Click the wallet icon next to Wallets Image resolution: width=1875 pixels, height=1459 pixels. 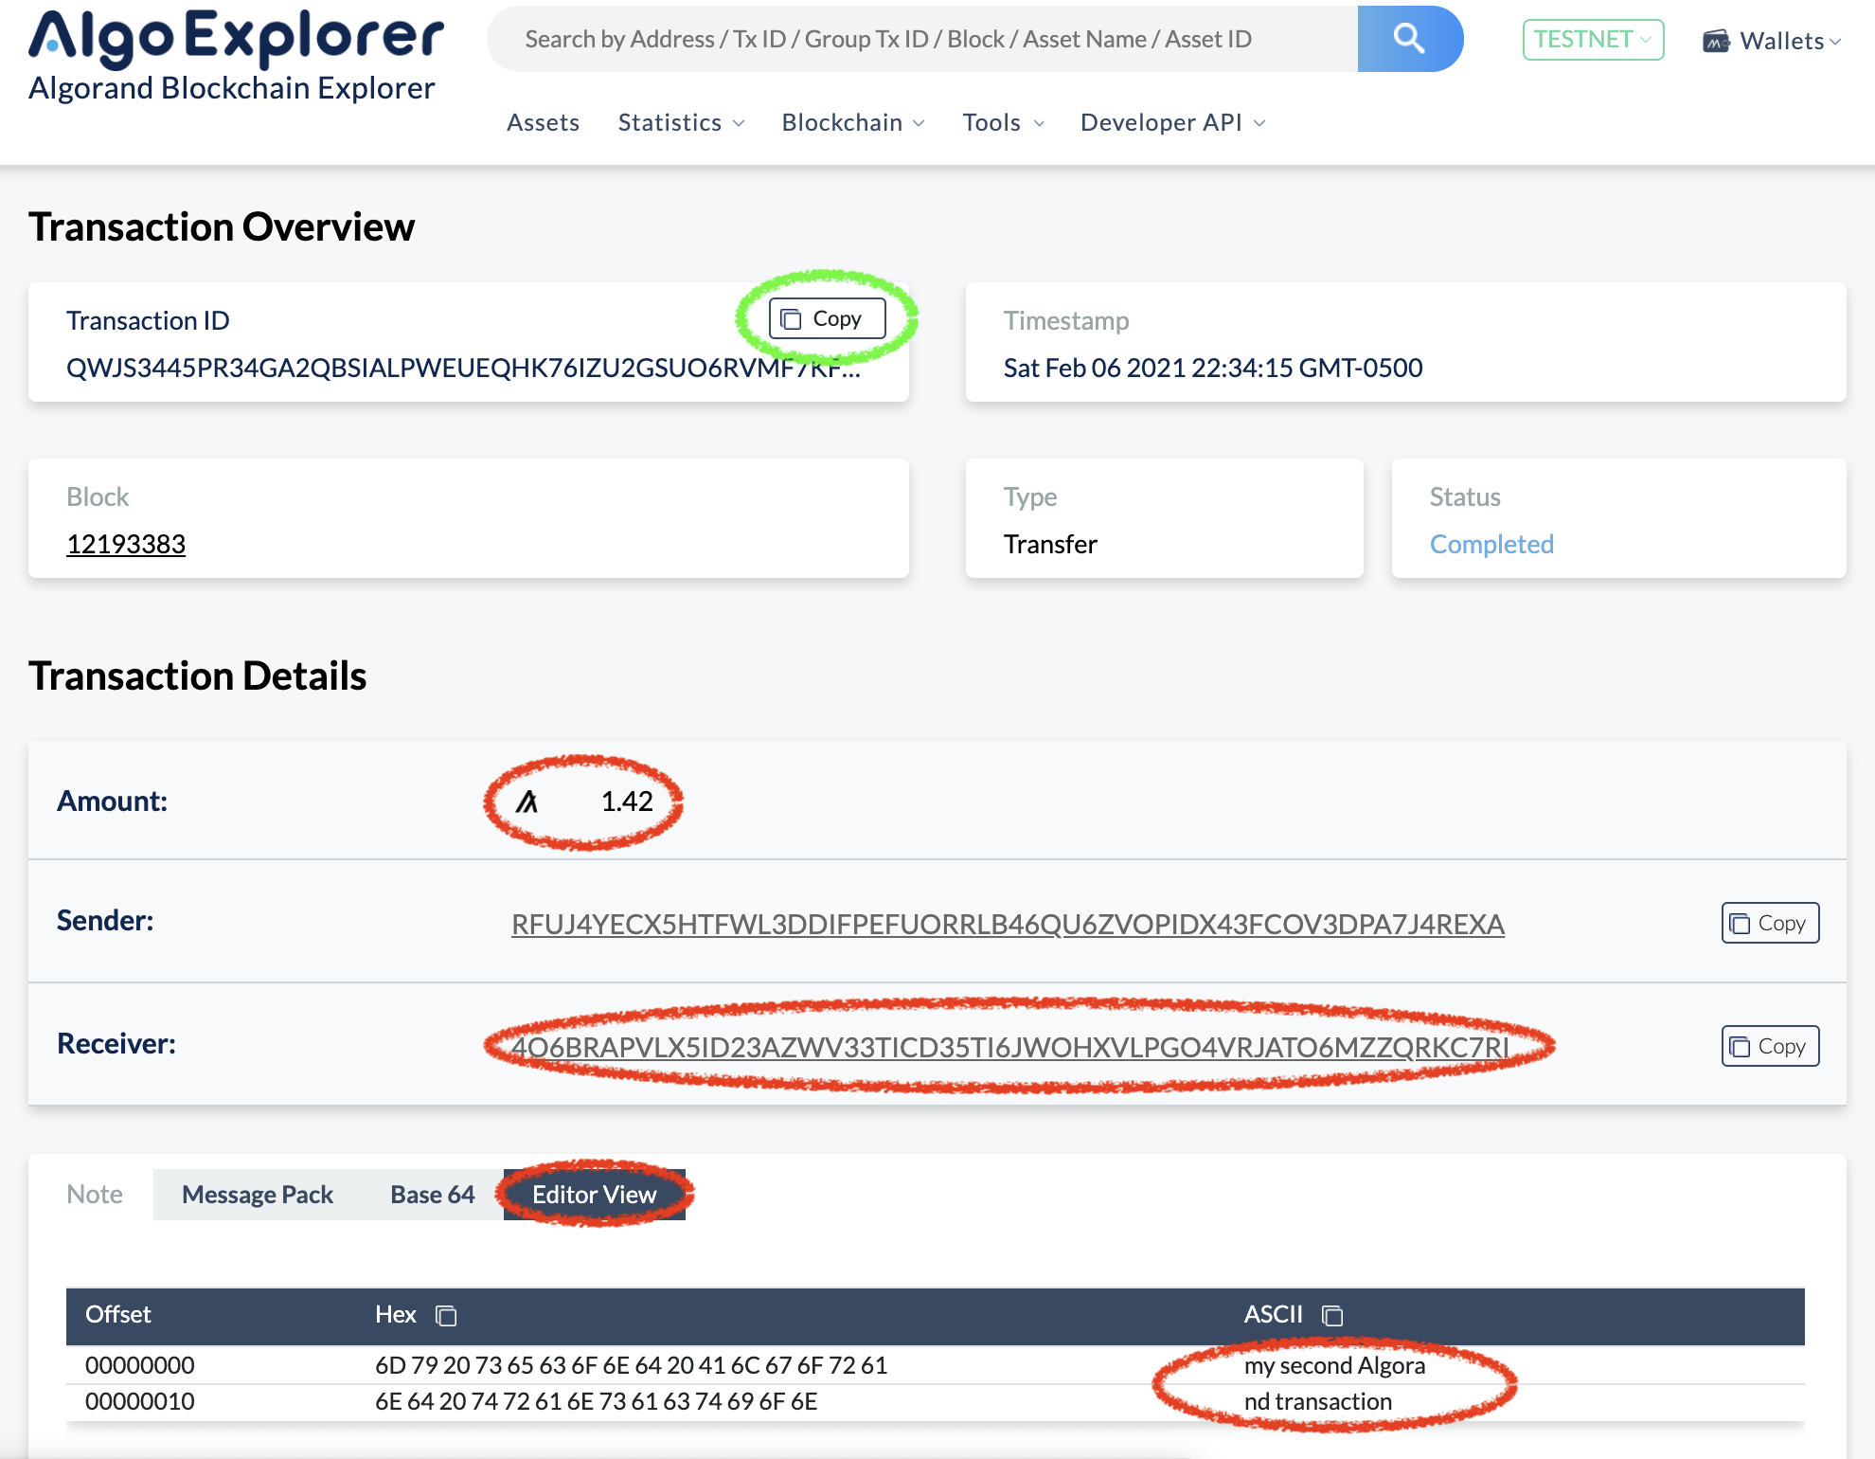[x=1716, y=41]
